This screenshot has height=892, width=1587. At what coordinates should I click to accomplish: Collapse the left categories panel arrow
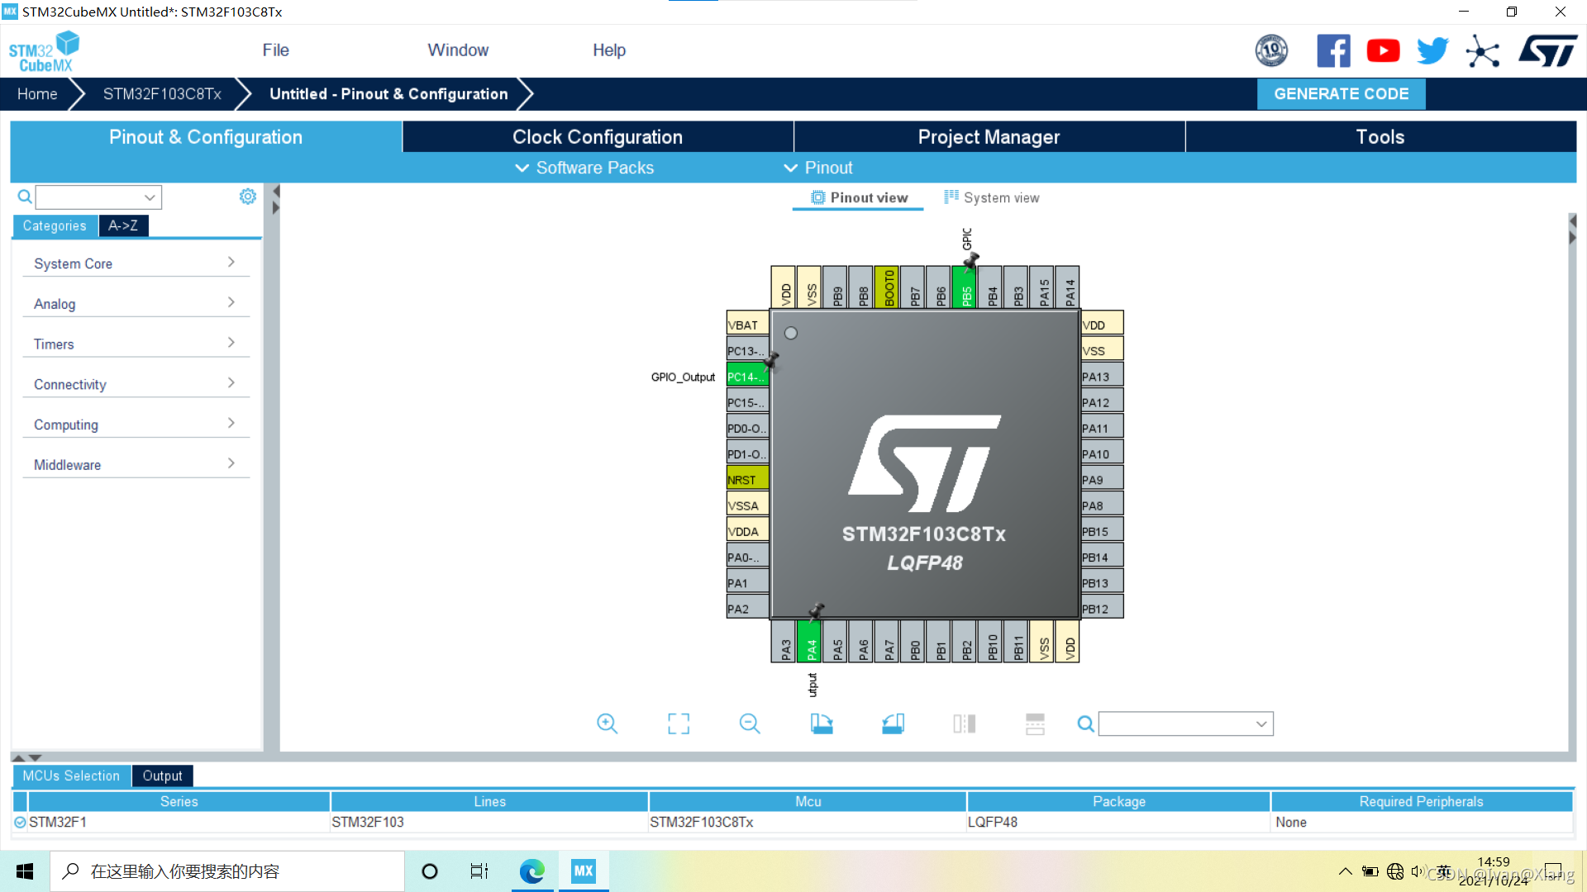(276, 192)
